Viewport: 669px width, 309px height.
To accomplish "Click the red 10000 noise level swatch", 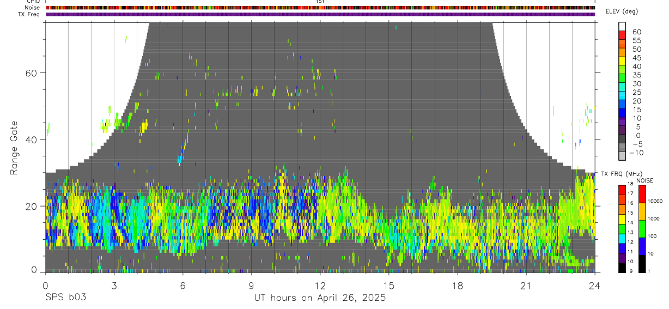I will [641, 193].
